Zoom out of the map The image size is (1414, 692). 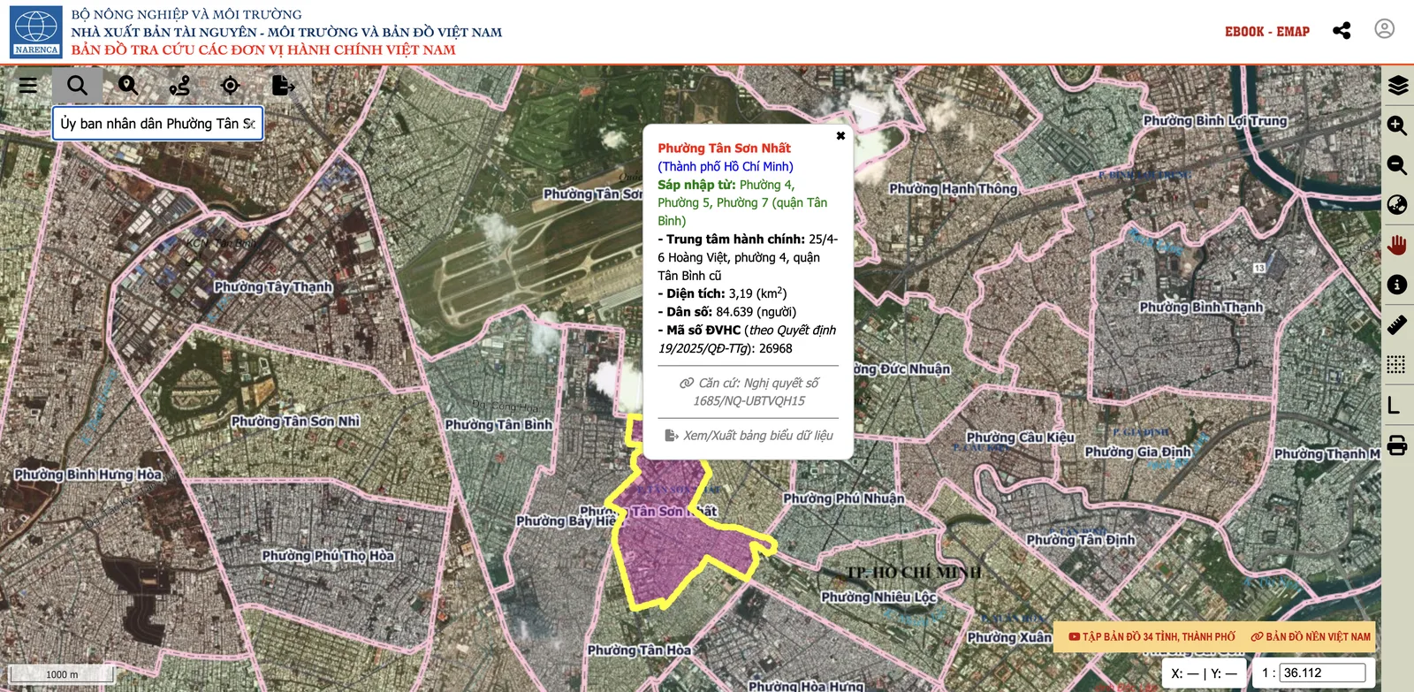point(1397,165)
